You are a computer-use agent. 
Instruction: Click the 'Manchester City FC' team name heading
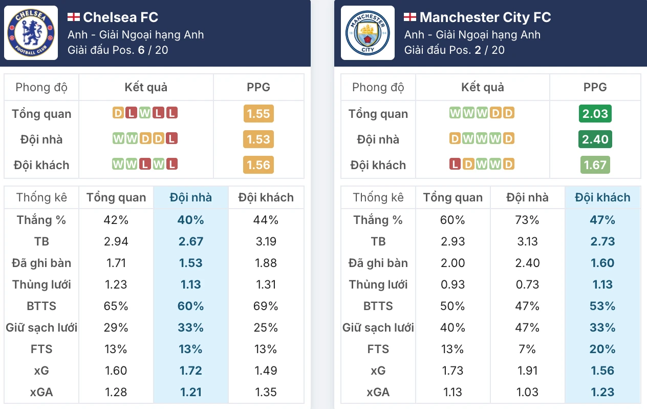coord(485,17)
